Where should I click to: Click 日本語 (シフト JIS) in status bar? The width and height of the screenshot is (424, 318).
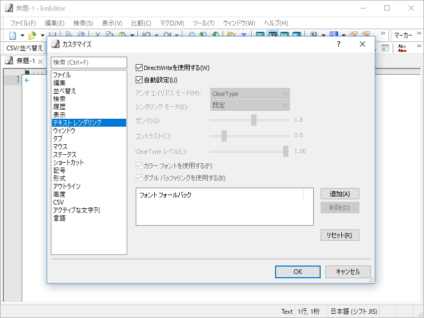(x=354, y=312)
